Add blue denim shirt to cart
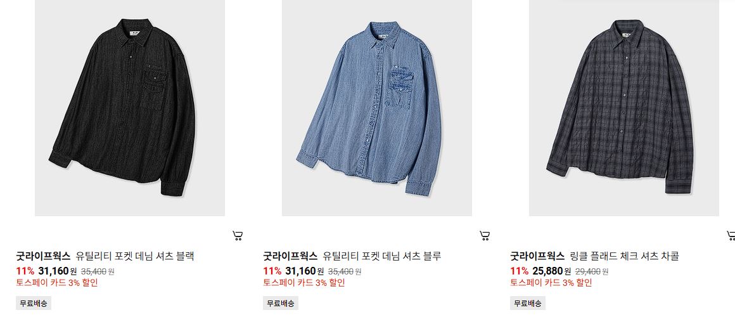 coord(485,235)
